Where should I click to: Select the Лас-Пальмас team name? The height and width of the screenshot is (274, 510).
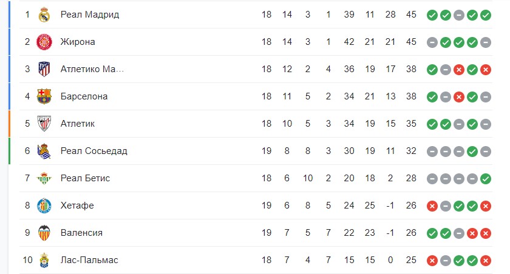[x=89, y=260]
